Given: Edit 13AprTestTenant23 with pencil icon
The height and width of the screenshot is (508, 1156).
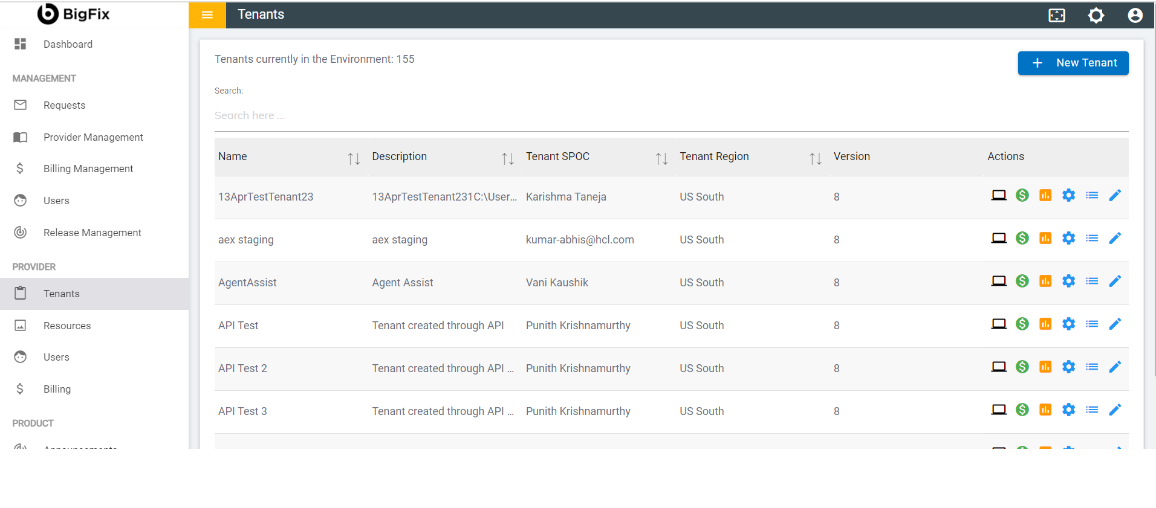Looking at the screenshot, I should [x=1115, y=195].
